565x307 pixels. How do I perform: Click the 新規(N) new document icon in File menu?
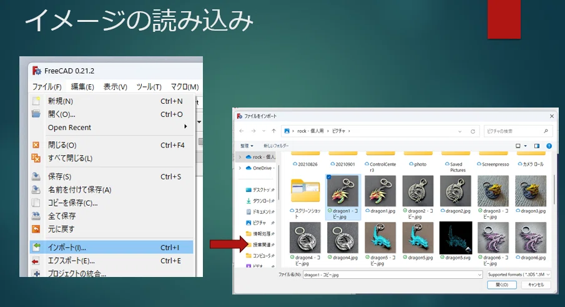tap(36, 101)
